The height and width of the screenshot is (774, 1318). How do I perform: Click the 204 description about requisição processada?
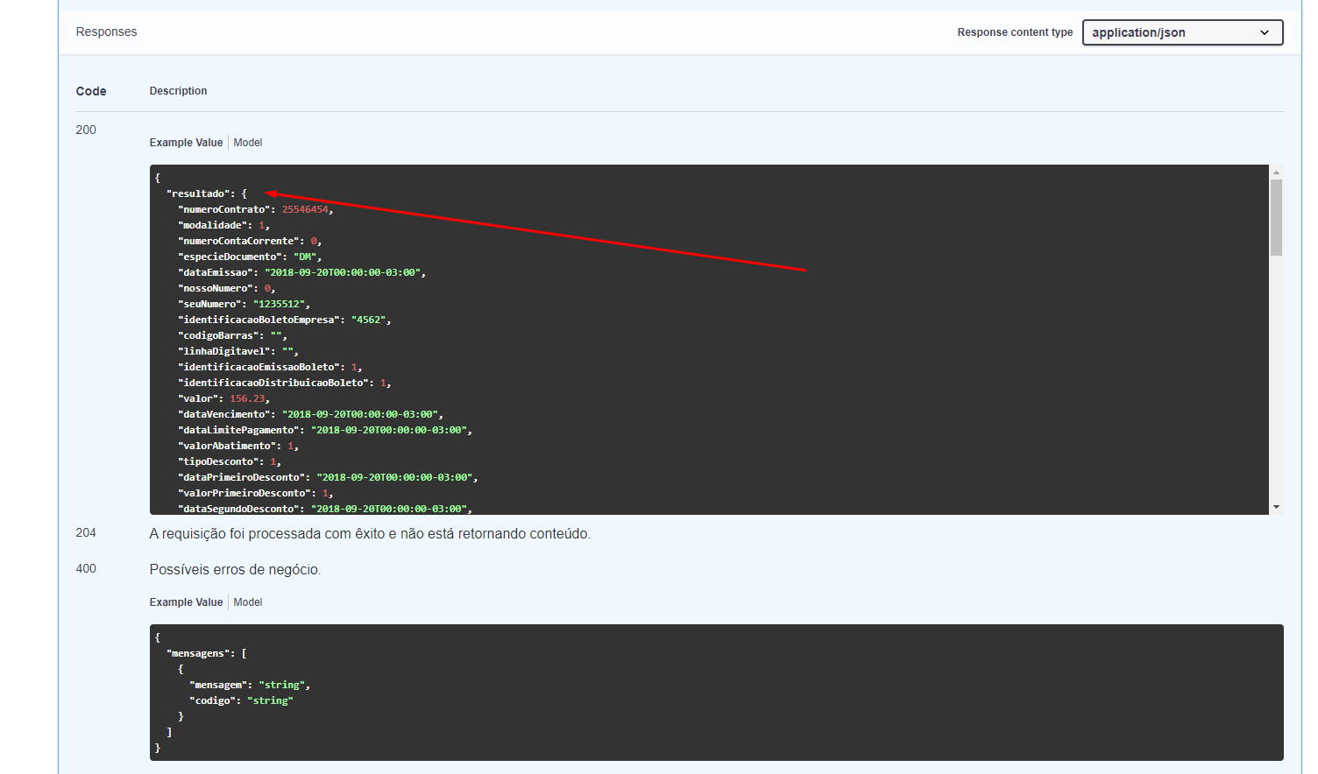pyautogui.click(x=370, y=533)
